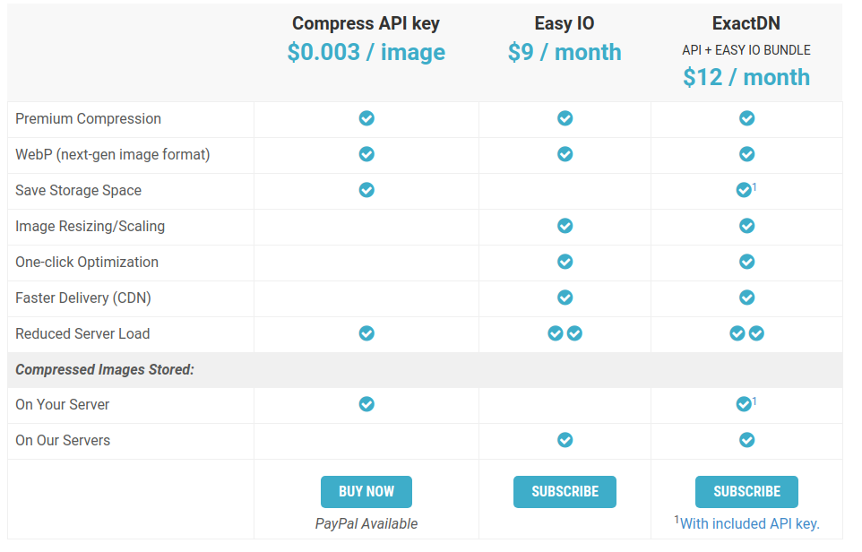Viewport: 862px width, 552px height.
Task: Click Faster Delivery (CDN) checkmark under Easy IO
Action: [x=565, y=298]
